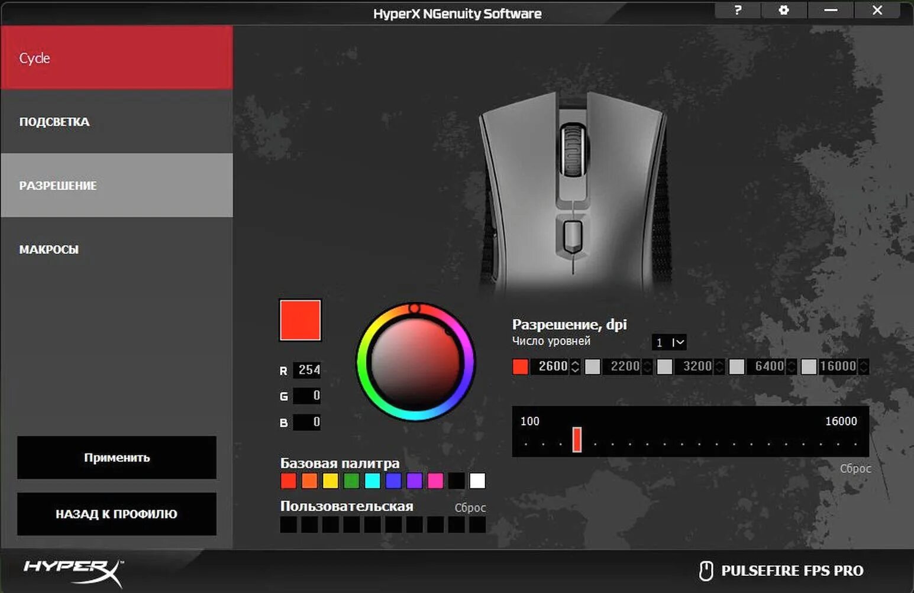This screenshot has width=914, height=593.
Task: Select last empty Пользовательская palette slot
Action: click(477, 524)
